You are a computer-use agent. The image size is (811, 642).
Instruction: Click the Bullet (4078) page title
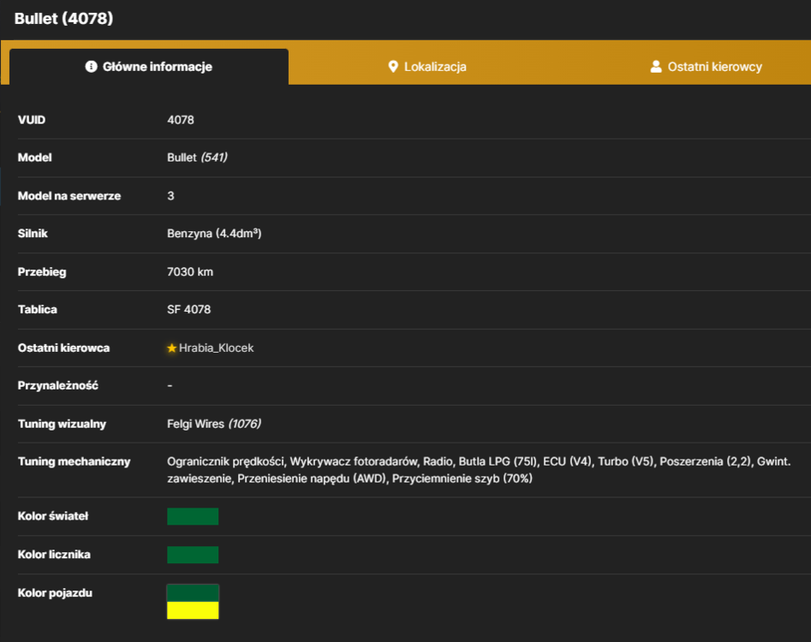click(63, 19)
